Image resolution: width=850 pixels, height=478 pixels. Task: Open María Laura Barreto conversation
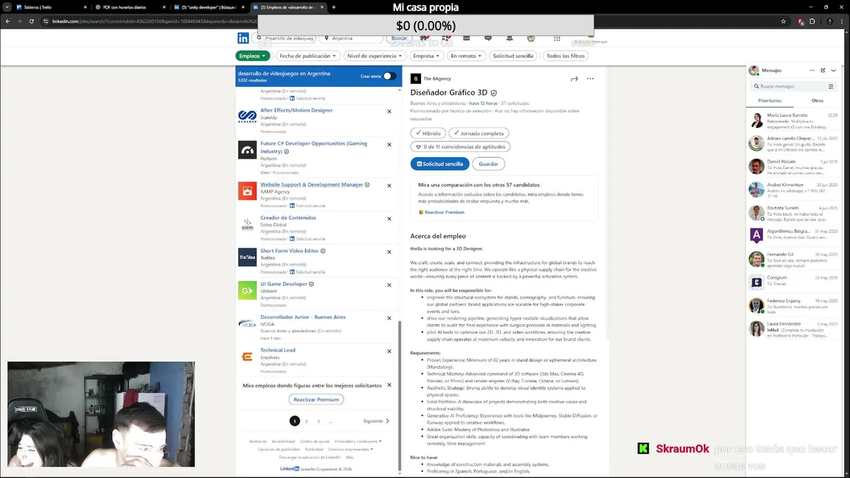(793, 120)
